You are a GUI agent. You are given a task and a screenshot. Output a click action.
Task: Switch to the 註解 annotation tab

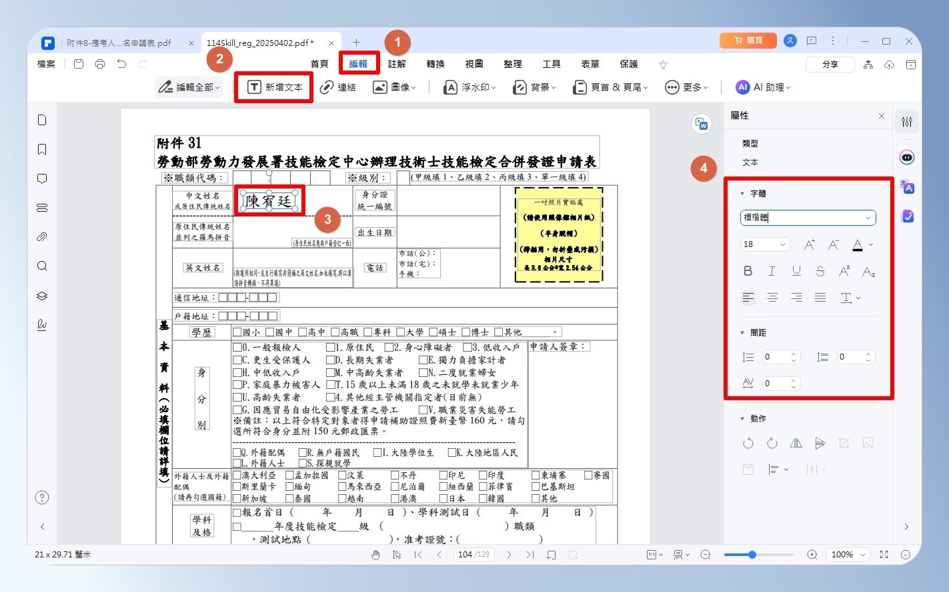tap(397, 64)
